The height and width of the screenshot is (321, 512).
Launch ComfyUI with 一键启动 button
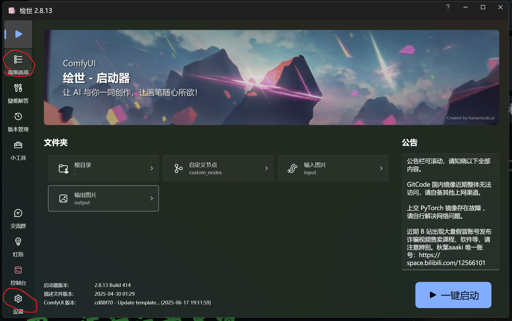click(x=453, y=295)
